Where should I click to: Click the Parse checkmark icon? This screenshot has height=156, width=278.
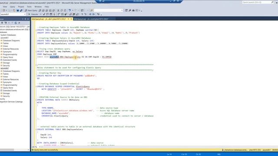click(x=44, y=14)
